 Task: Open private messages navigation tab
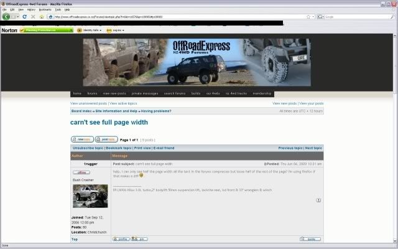(145, 93)
